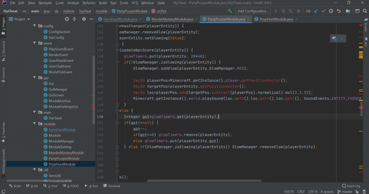This screenshot has width=369, height=194.
Task: Open the MCDebugConsole tool window stripe
Action: pos(3,163)
